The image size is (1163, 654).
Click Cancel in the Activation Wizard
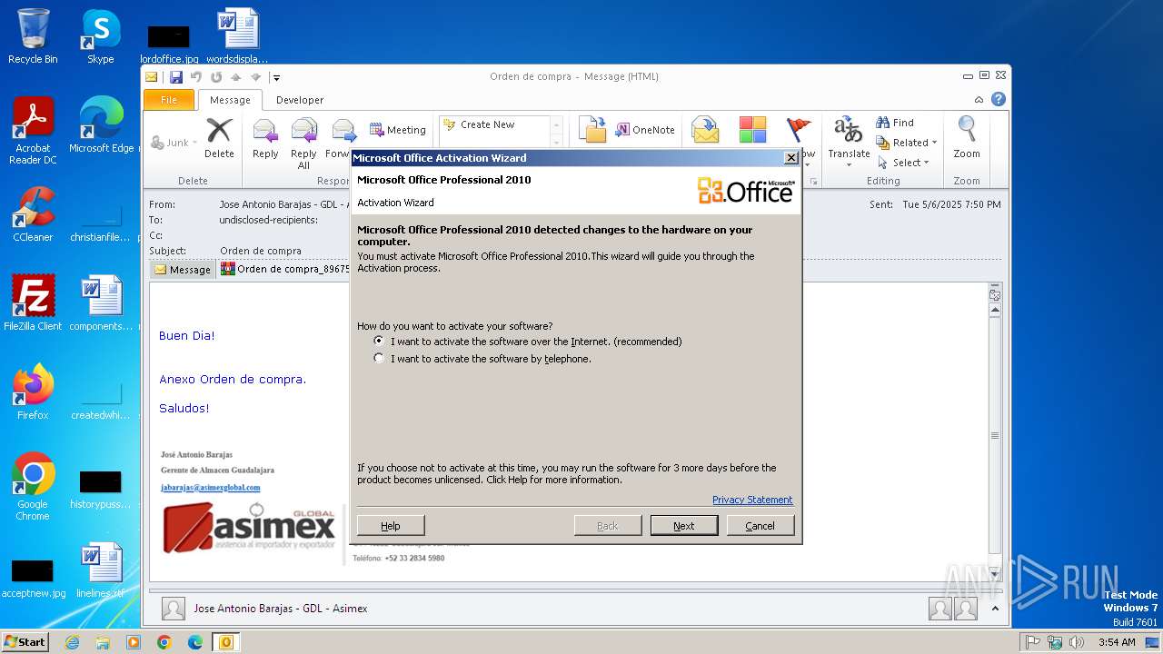[760, 525]
